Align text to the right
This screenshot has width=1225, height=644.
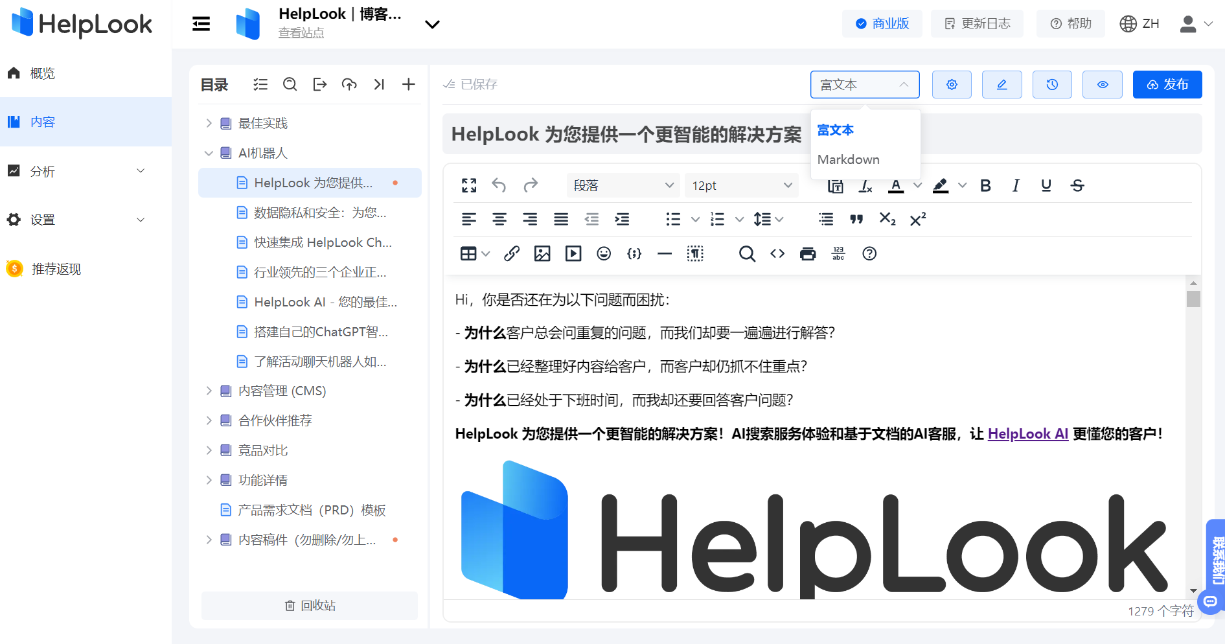click(530, 220)
